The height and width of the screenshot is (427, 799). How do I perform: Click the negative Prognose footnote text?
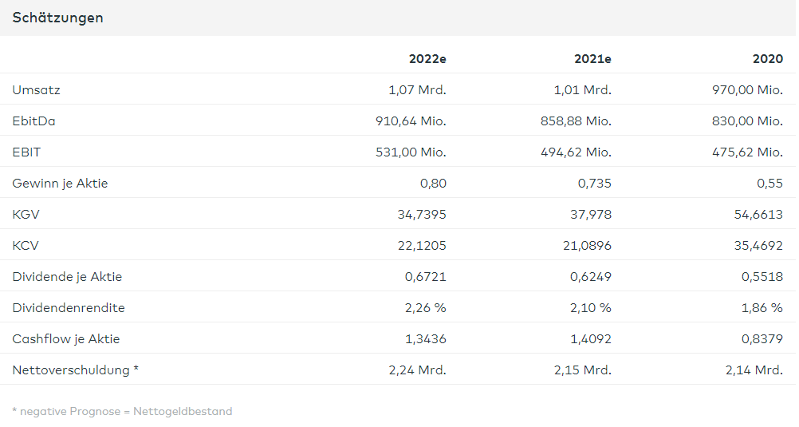pos(122,412)
